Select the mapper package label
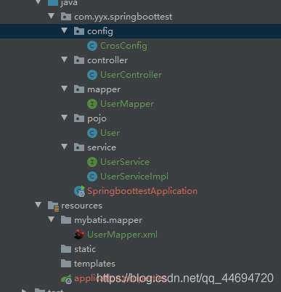This screenshot has width=281, height=292. pyautogui.click(x=104, y=90)
